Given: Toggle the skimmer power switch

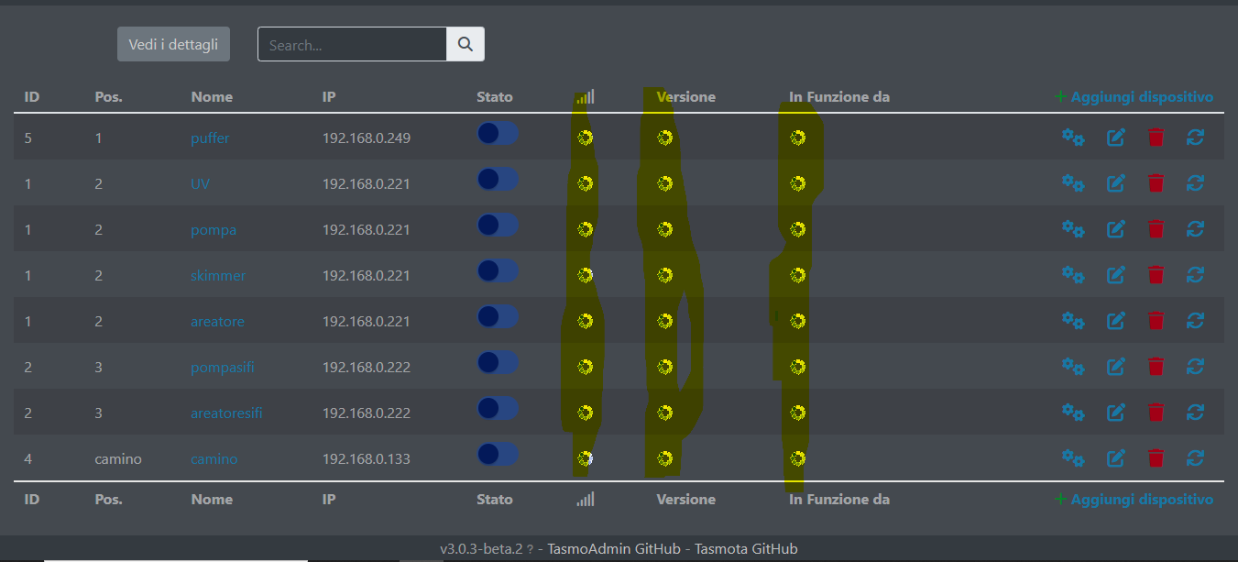Looking at the screenshot, I should (498, 271).
